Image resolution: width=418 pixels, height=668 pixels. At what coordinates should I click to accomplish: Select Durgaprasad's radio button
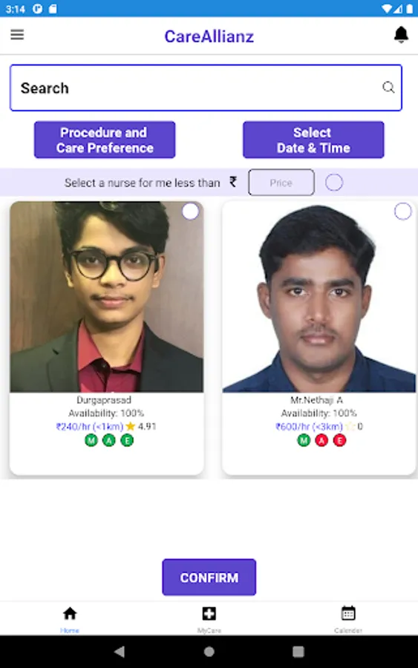190,212
